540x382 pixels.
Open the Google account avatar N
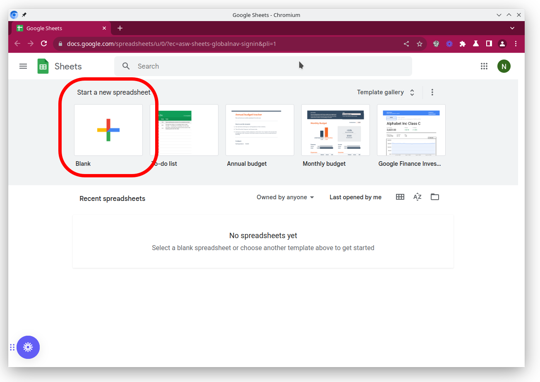(504, 66)
